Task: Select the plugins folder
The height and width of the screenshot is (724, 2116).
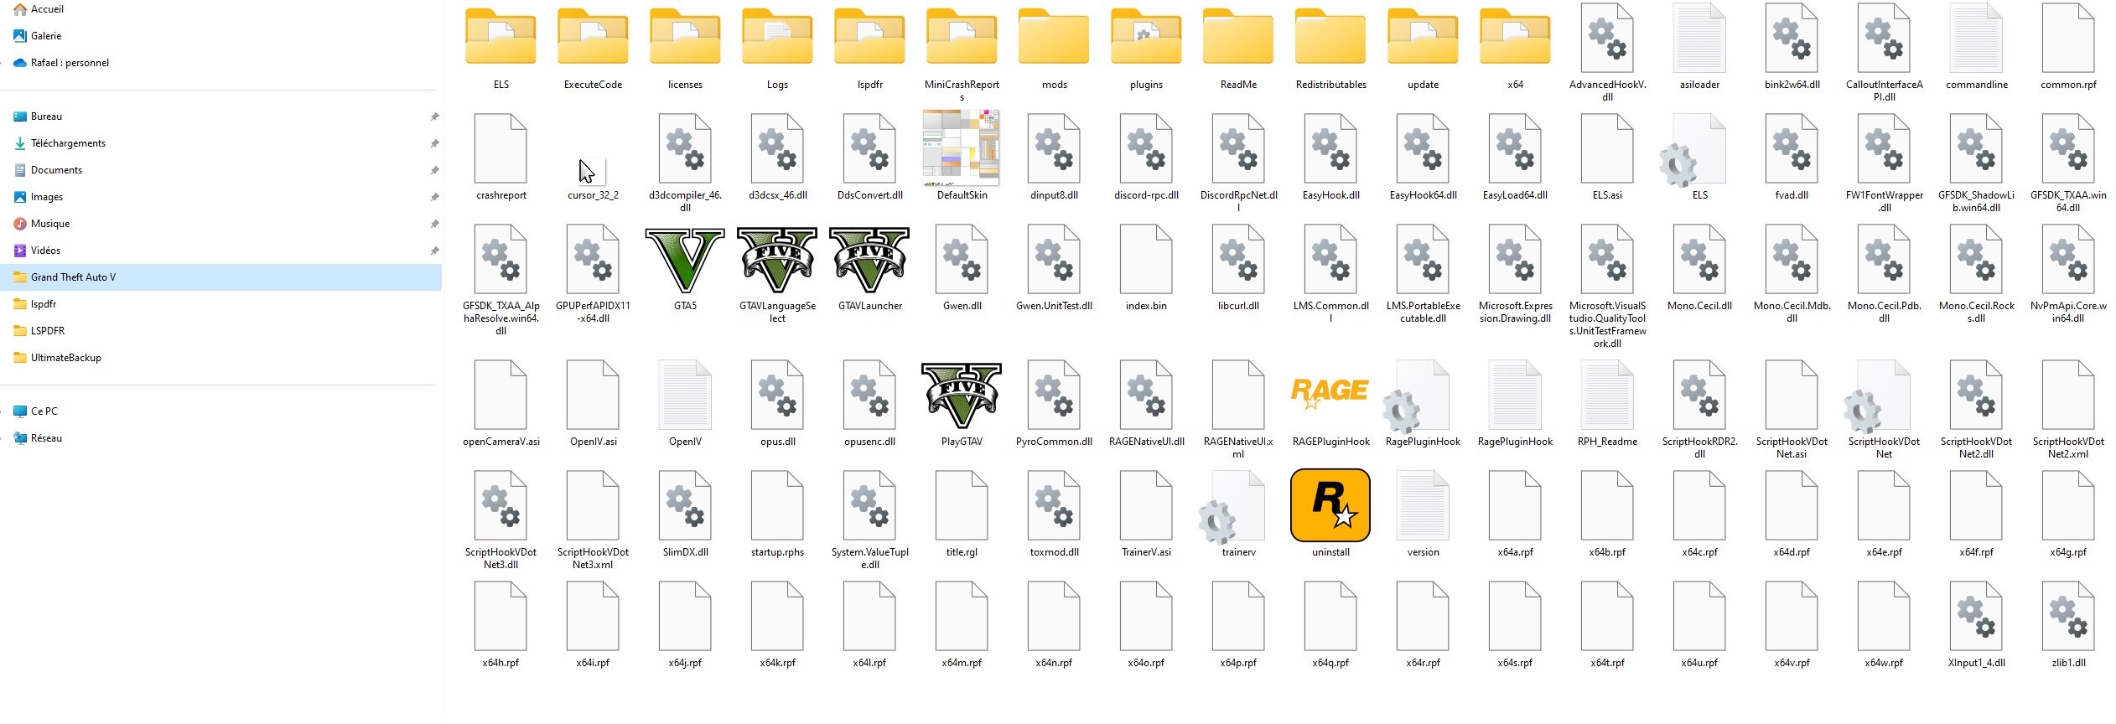Action: (1146, 37)
